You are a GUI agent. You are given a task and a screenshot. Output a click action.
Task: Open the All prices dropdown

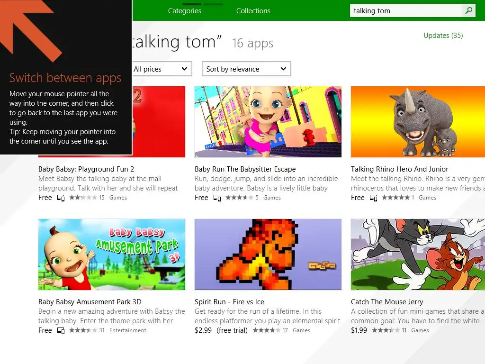pyautogui.click(x=162, y=69)
